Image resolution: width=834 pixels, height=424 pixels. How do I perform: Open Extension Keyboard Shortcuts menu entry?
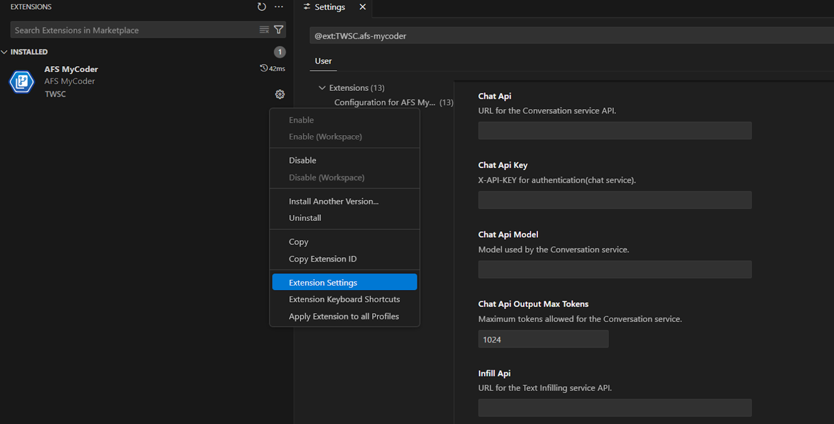(345, 299)
